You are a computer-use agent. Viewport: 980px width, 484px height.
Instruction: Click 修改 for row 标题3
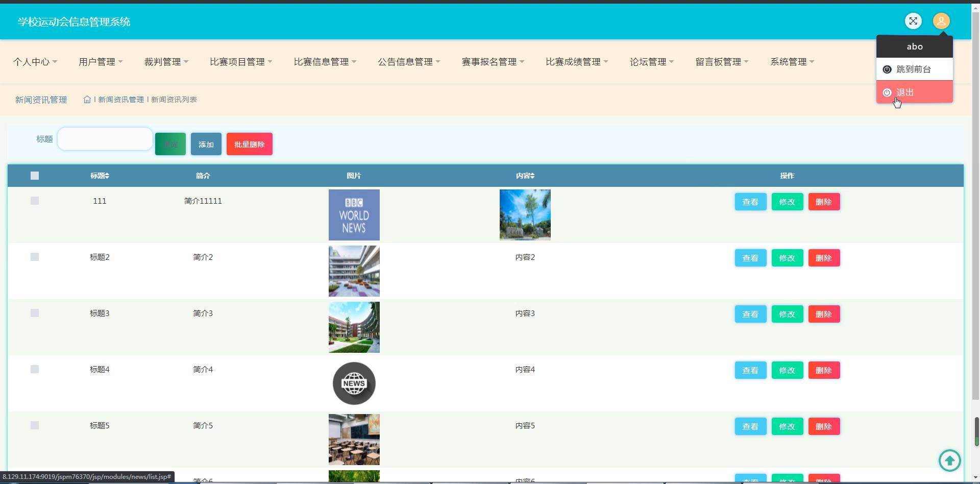point(787,314)
